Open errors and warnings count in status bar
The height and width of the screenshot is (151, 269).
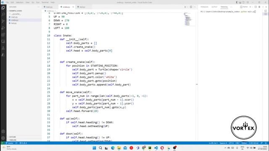click(x=23, y=143)
